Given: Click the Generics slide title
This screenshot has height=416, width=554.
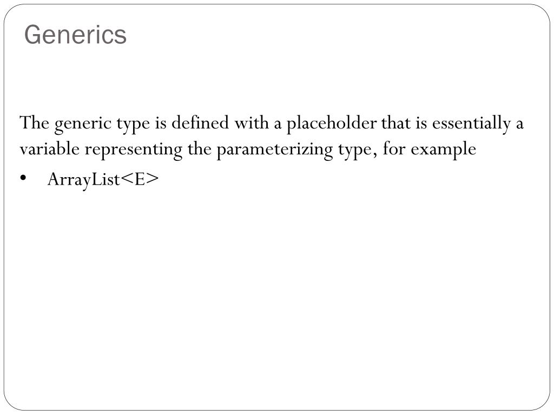Looking at the screenshot, I should pos(75,35).
